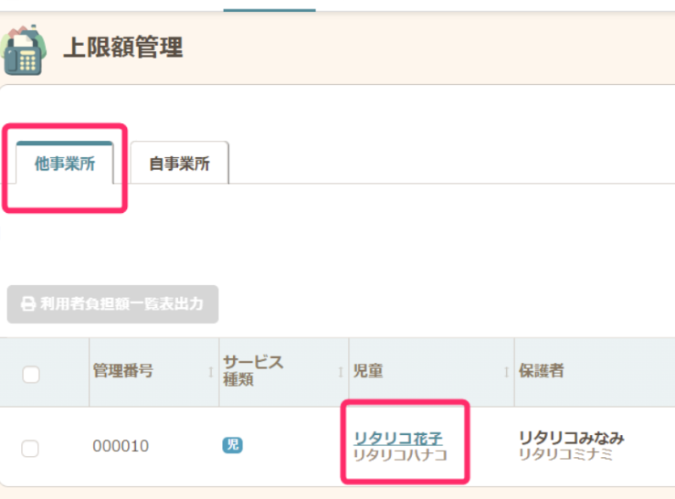Click the 上限額管理 page title
This screenshot has width=675, height=499.
(x=122, y=48)
